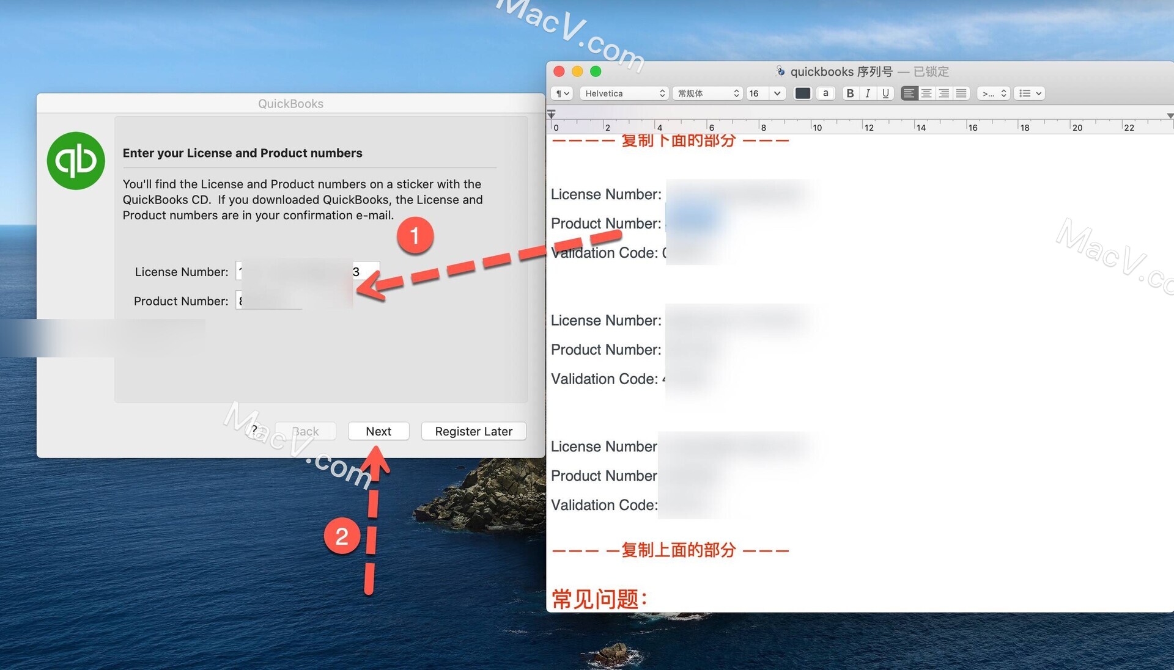Image resolution: width=1174 pixels, height=670 pixels.
Task: Open help with the question mark button
Action: [x=254, y=429]
